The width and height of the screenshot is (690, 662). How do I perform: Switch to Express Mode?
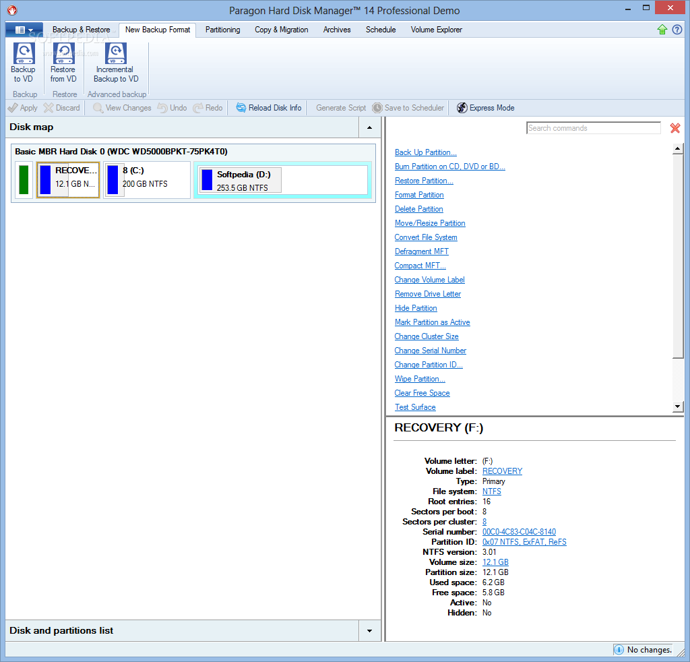(486, 108)
